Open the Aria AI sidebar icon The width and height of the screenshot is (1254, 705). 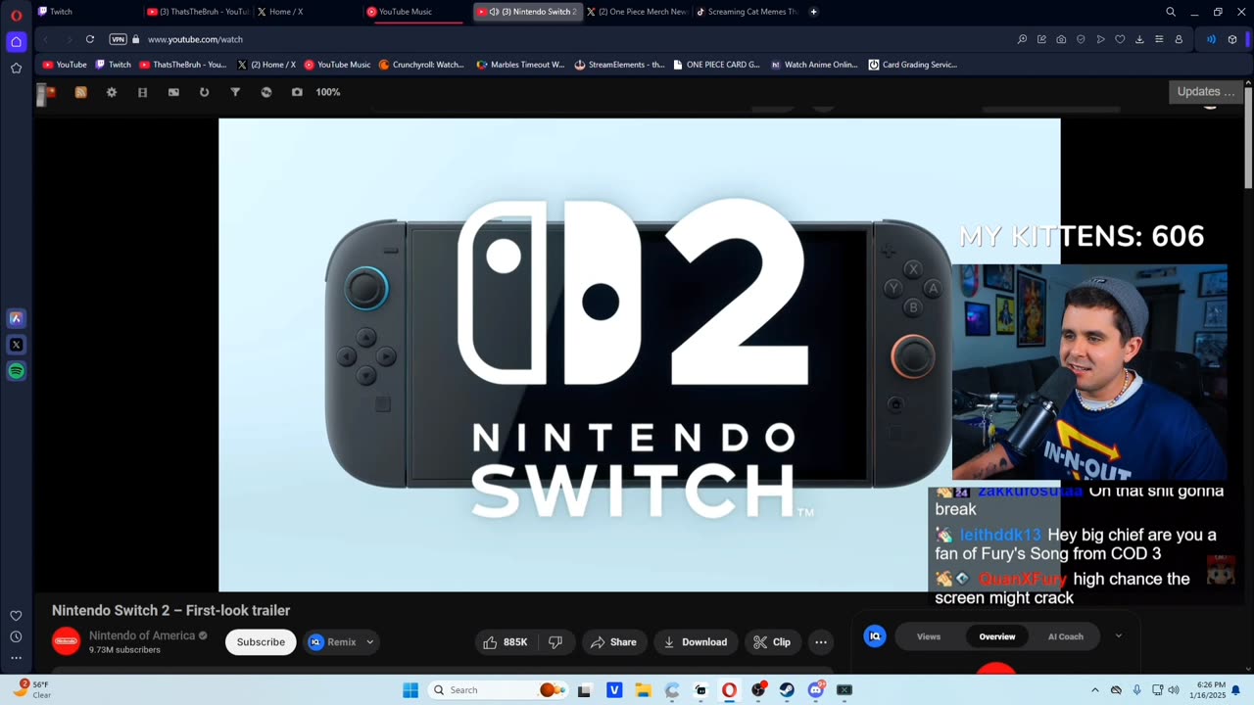[16, 318]
